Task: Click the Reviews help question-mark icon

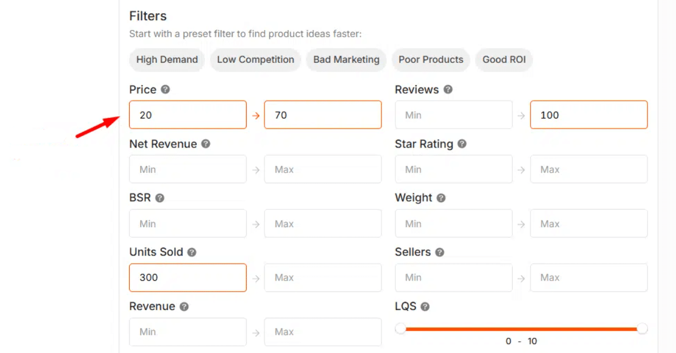Action: tap(448, 90)
